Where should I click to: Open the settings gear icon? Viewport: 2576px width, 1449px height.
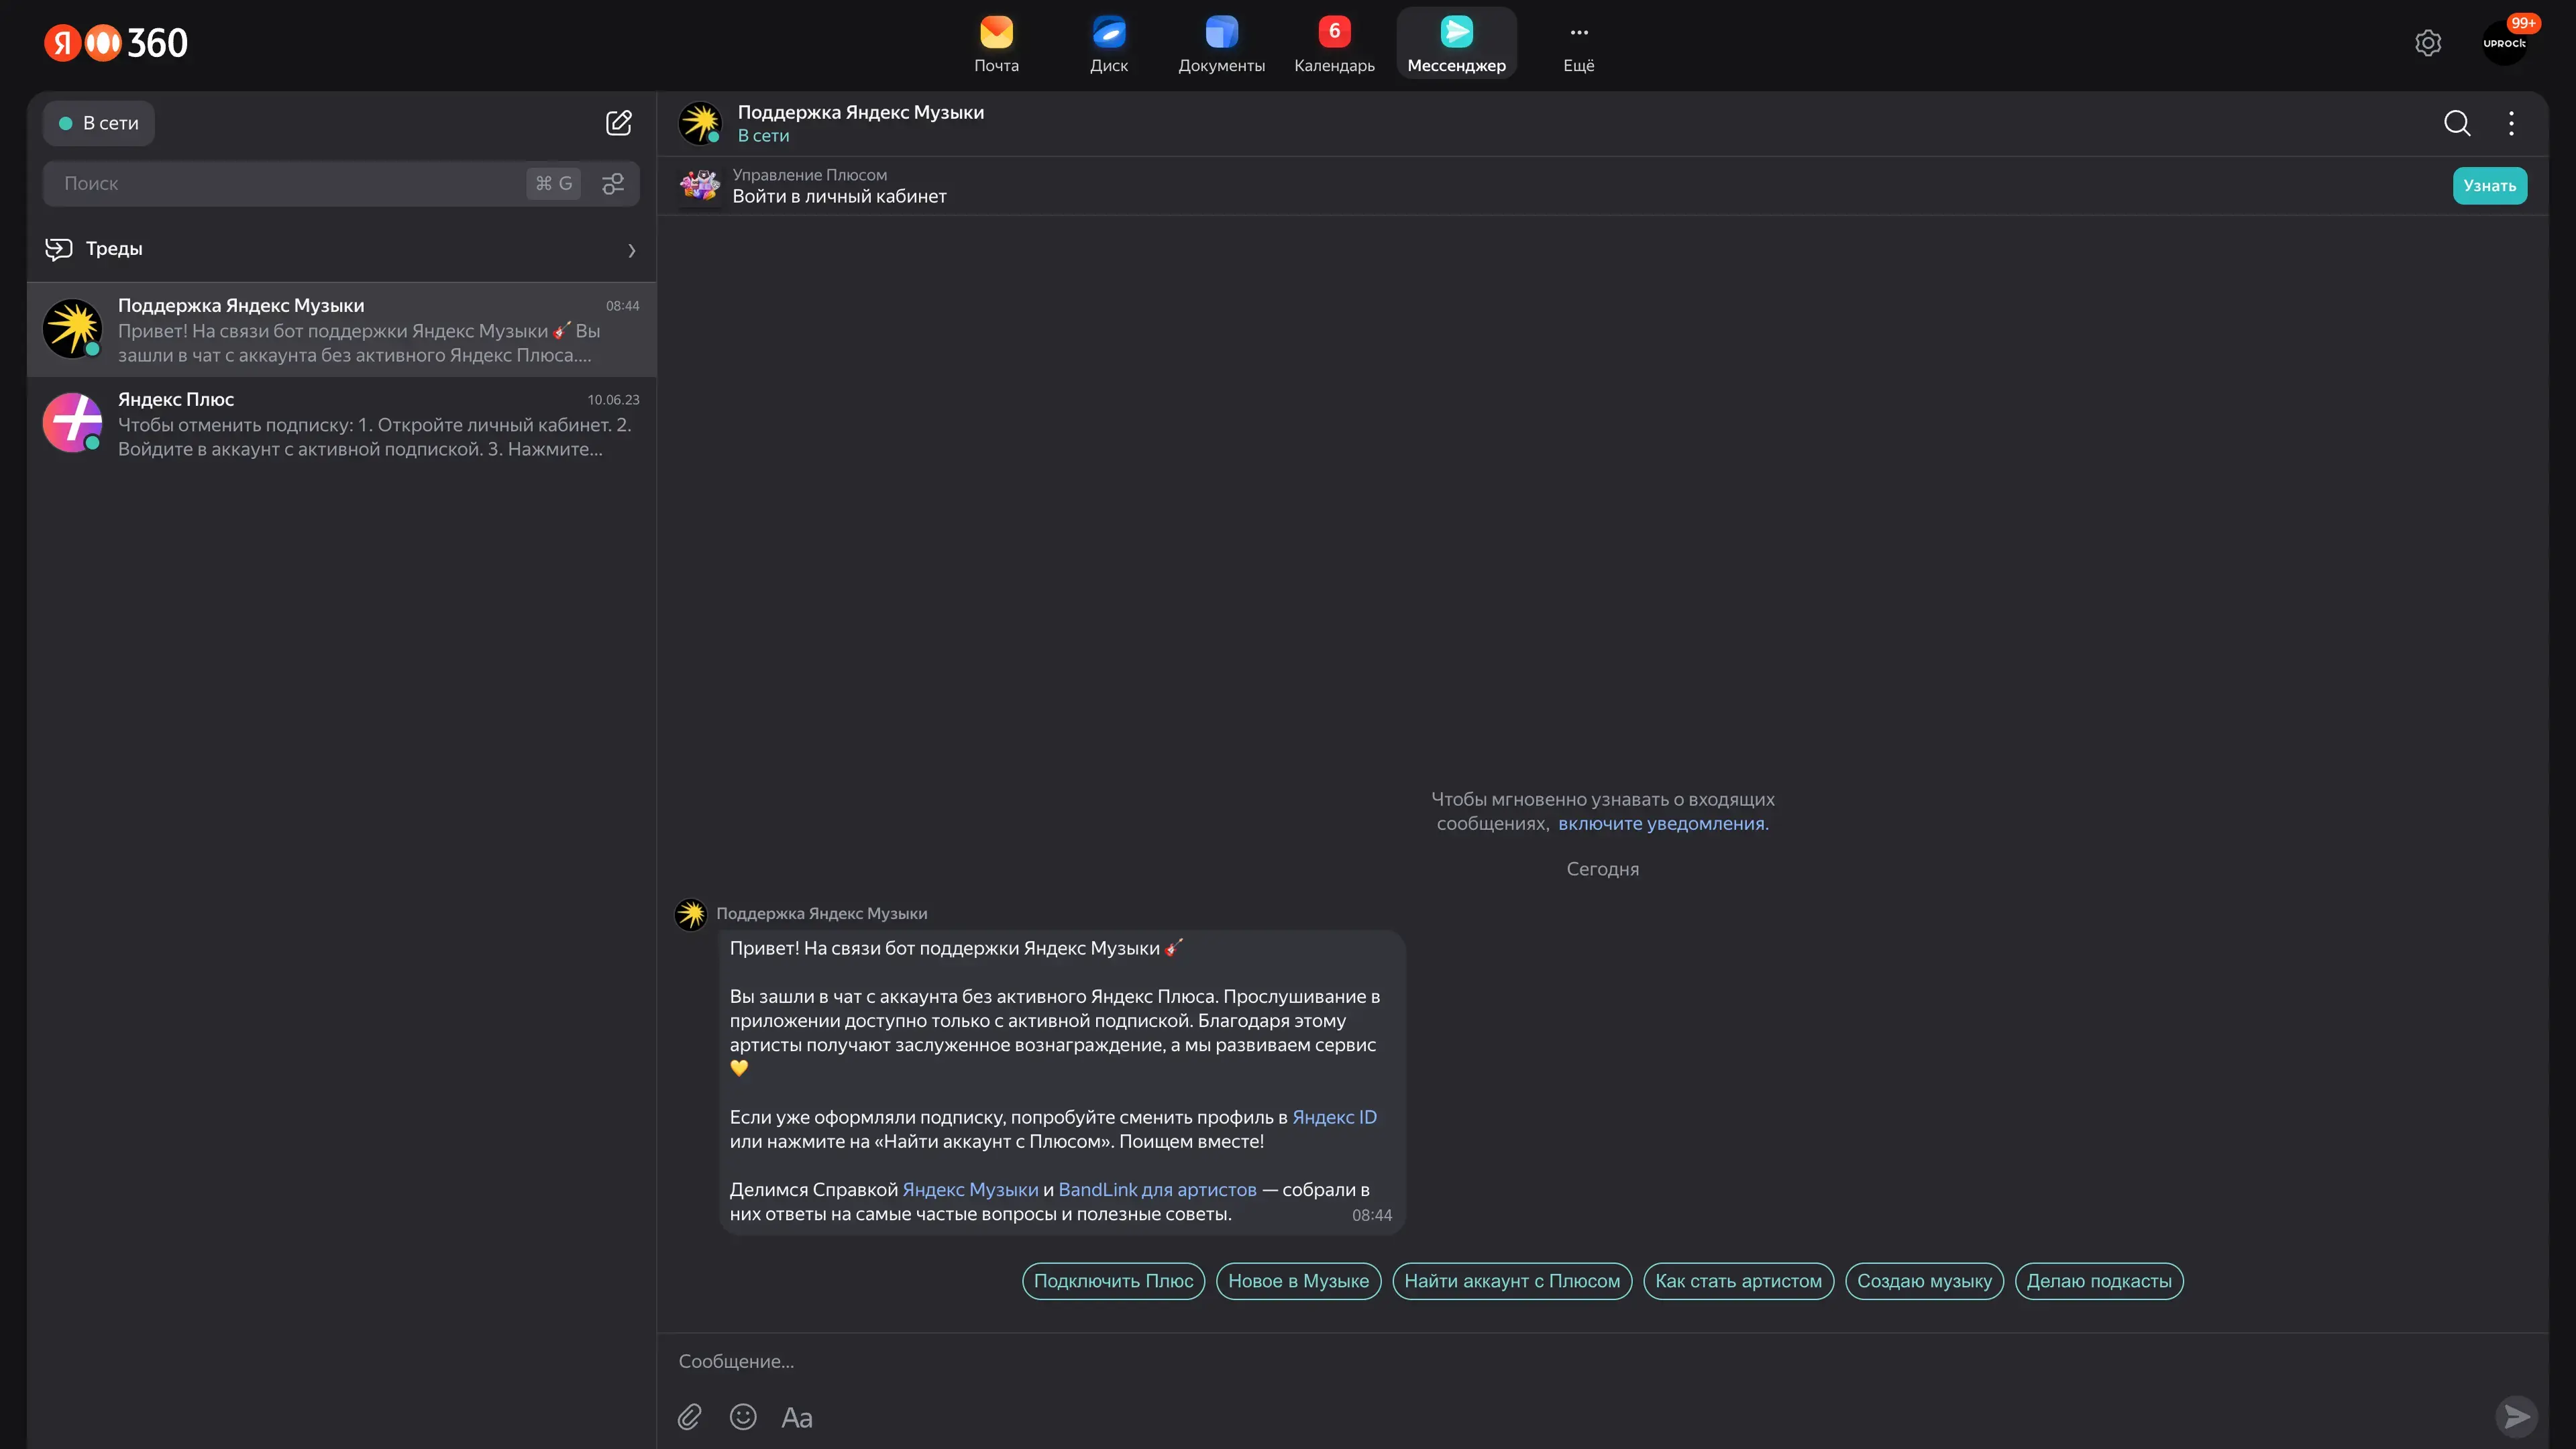(x=2427, y=43)
